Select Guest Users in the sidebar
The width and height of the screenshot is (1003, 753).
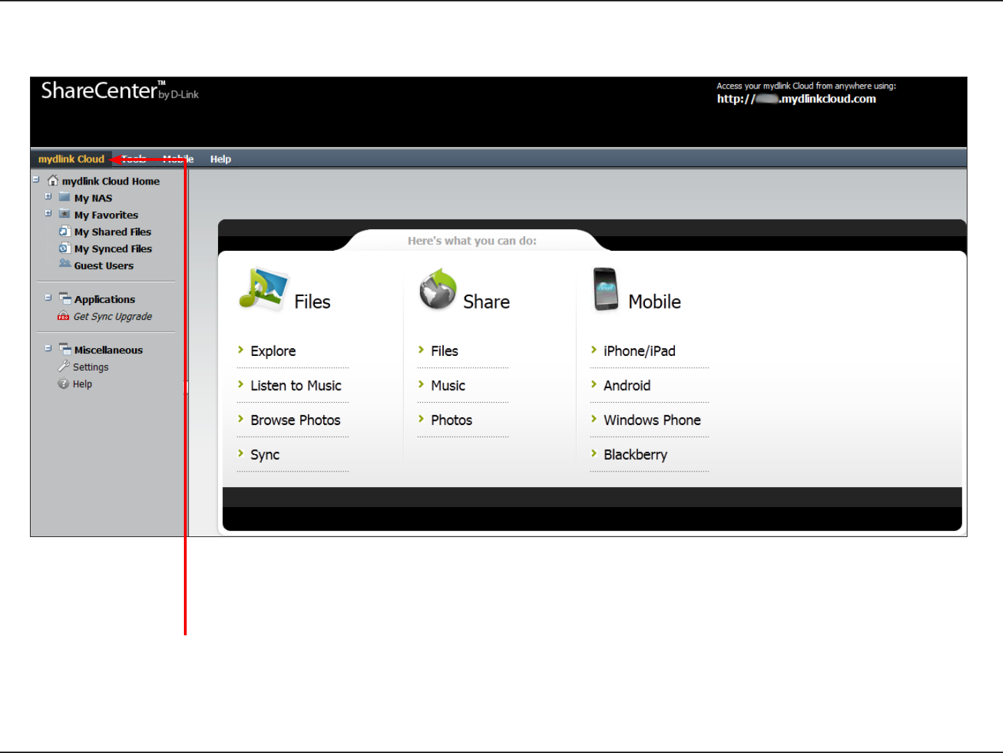pyautogui.click(x=104, y=265)
